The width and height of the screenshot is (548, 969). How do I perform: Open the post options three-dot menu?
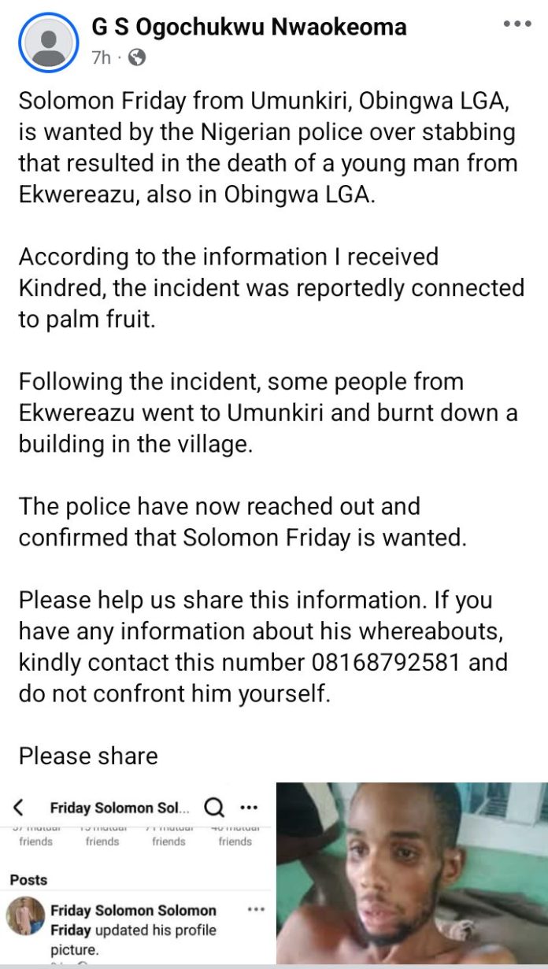tap(517, 24)
